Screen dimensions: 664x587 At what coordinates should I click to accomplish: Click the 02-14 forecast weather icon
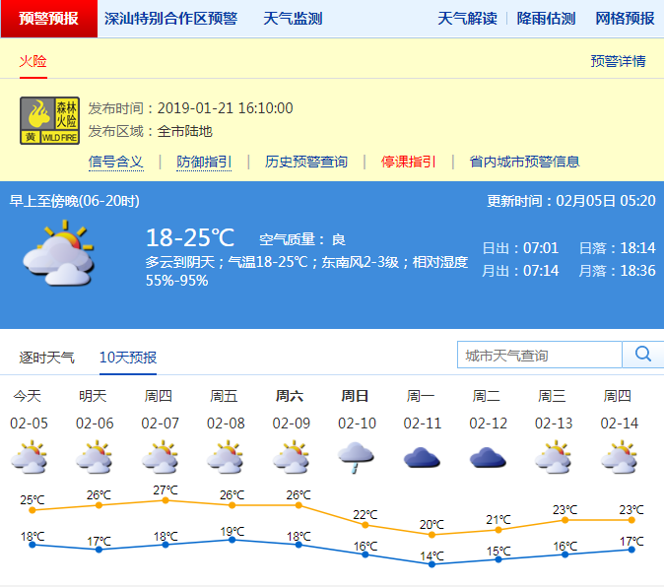click(x=618, y=457)
